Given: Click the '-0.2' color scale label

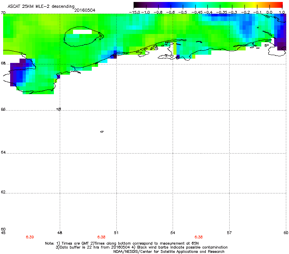Looking at the screenshot, I should click(246, 12).
